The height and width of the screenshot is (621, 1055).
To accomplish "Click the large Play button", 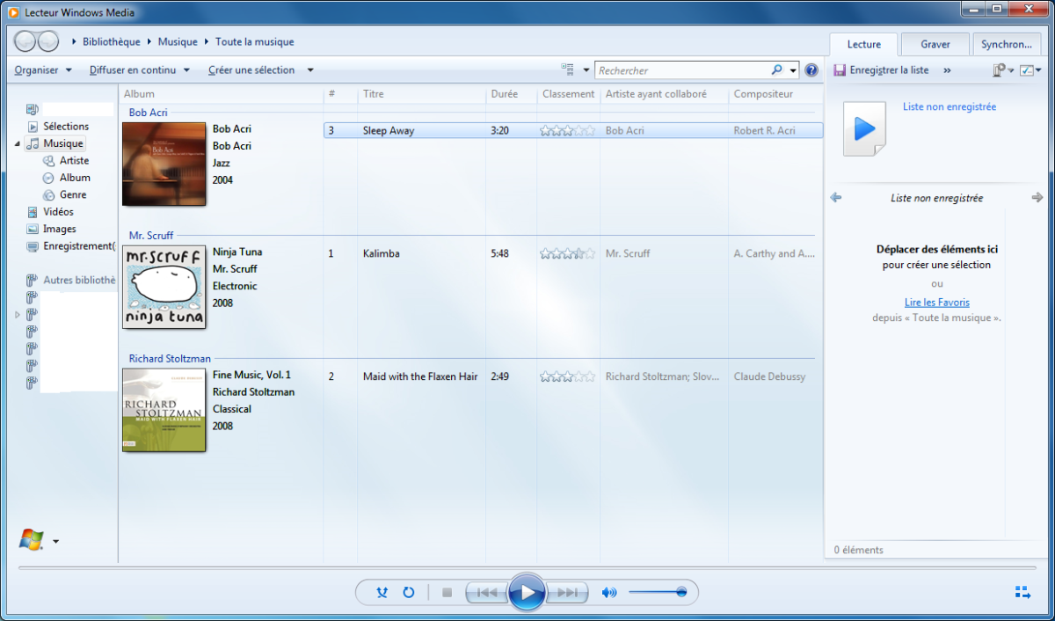I will [527, 592].
